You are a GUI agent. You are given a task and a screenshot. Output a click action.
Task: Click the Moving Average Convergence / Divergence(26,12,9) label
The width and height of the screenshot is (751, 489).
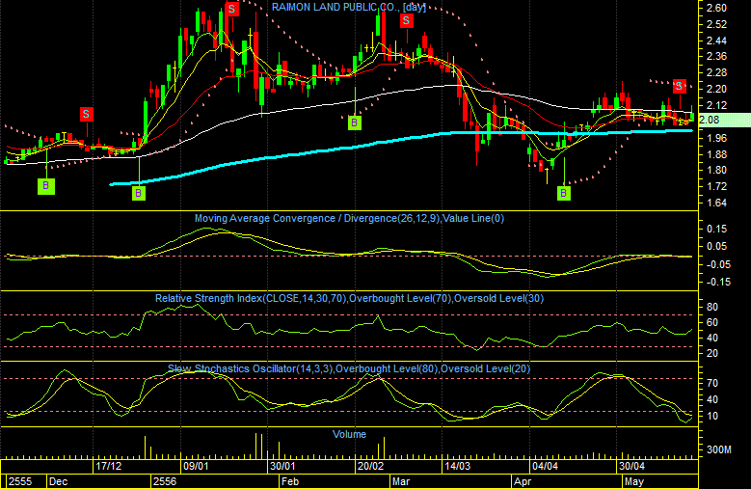[x=317, y=218]
